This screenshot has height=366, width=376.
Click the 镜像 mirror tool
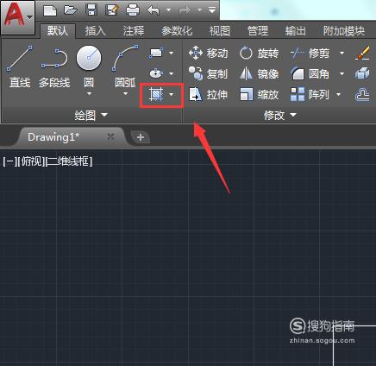259,73
